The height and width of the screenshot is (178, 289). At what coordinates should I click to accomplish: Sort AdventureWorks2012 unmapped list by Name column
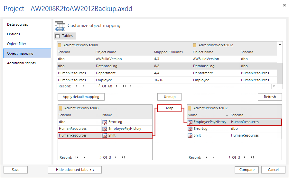pyautogui.click(x=208, y=115)
